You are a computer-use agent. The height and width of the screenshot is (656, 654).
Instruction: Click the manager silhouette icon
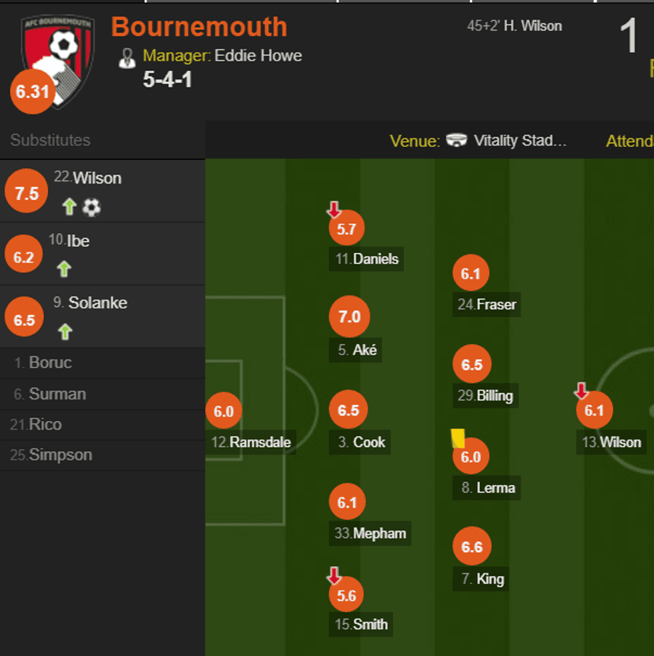127,58
